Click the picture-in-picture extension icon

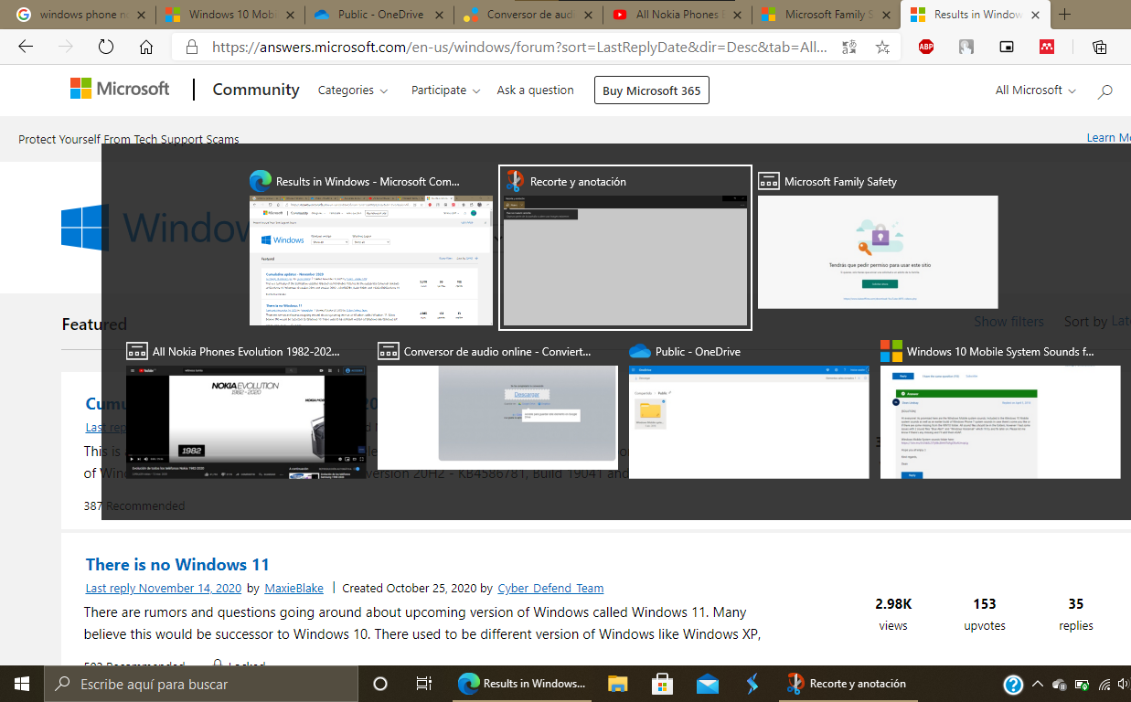1007,48
